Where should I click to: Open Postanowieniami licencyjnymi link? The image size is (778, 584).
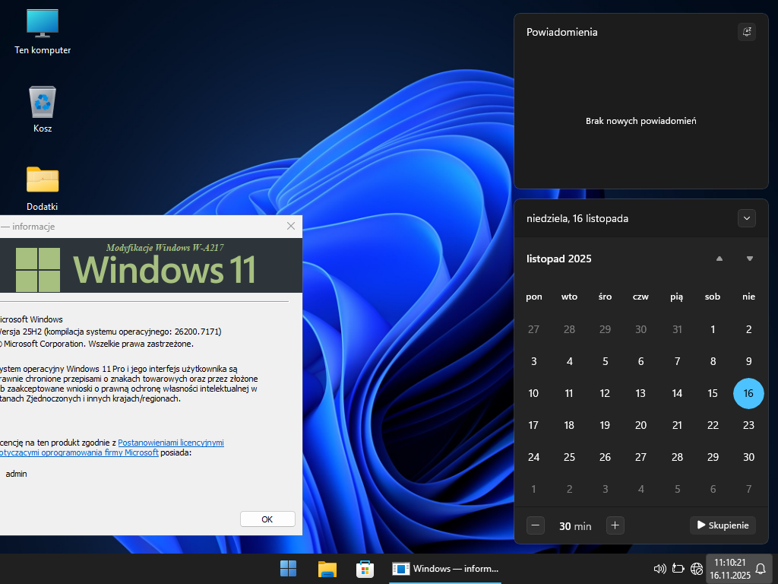pyautogui.click(x=170, y=442)
